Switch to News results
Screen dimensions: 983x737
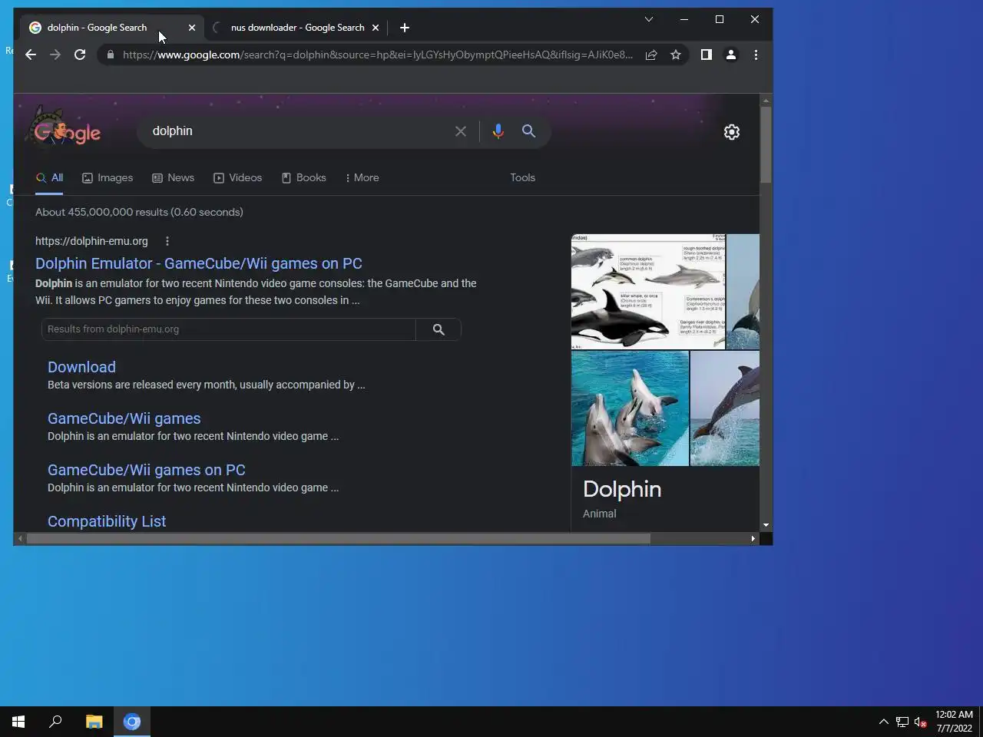174,177
